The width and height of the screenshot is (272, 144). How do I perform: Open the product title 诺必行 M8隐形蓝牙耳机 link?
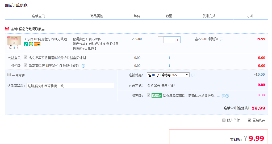[47, 39]
